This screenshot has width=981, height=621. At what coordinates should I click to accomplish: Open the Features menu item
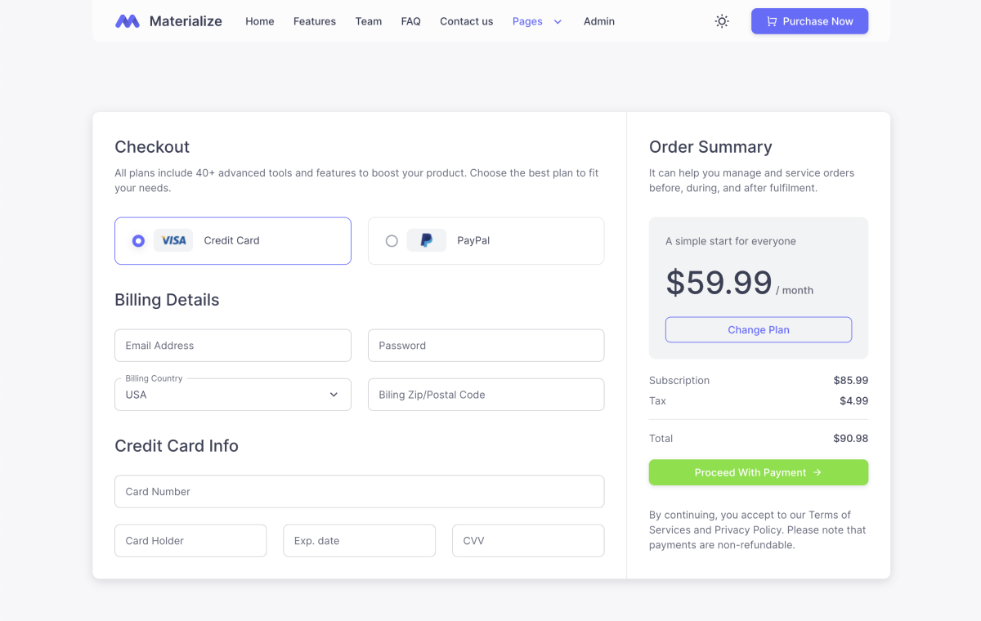[314, 21]
